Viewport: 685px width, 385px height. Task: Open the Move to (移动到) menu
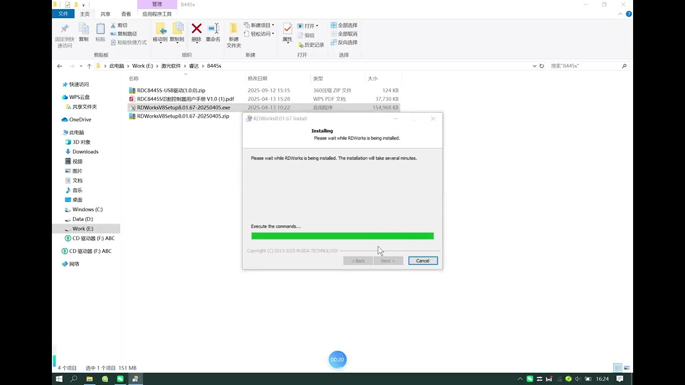click(x=160, y=33)
